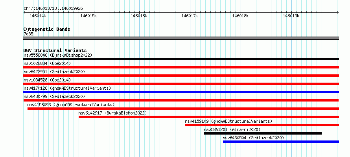Screen dimensions: 350x157
Task: Open nsv5556846 (ByrskaBishop2022) label
Action: [x=58, y=55]
